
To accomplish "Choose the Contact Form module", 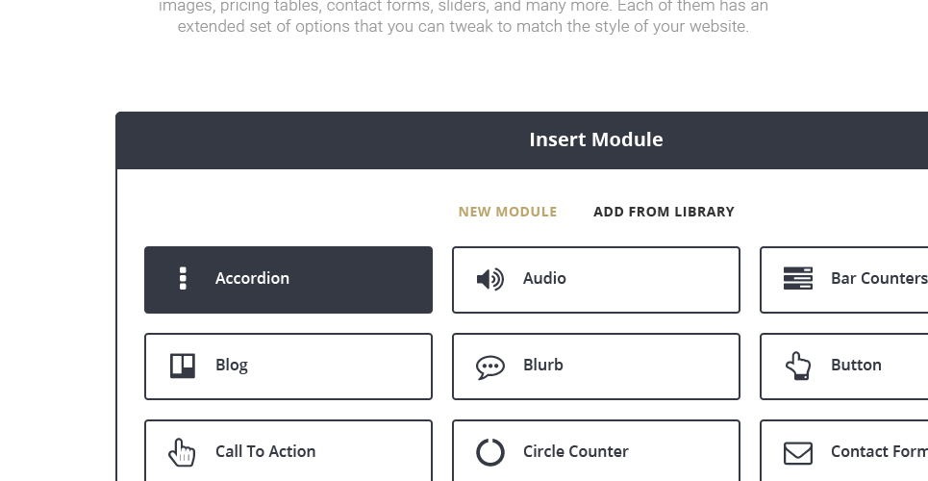I will [844, 450].
